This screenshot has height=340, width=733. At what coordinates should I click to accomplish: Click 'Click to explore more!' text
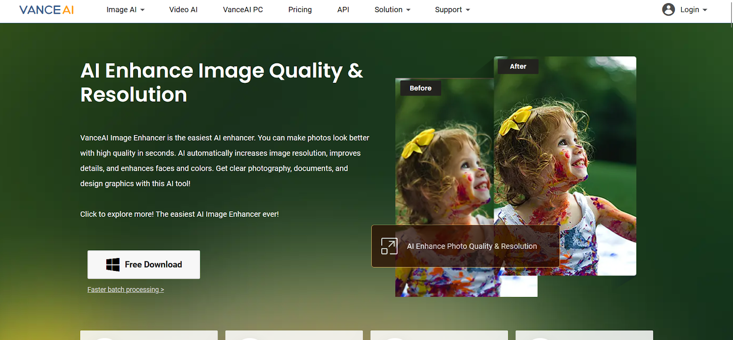pos(180,214)
